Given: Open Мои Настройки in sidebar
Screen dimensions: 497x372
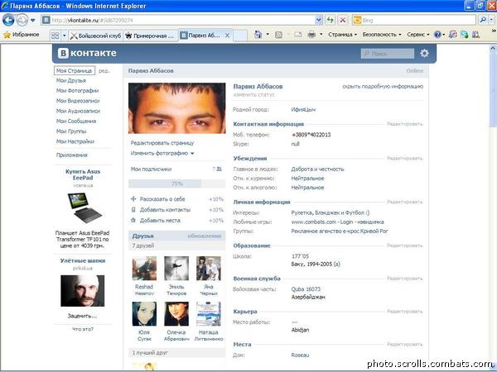Looking at the screenshot, I should pyautogui.click(x=75, y=141).
